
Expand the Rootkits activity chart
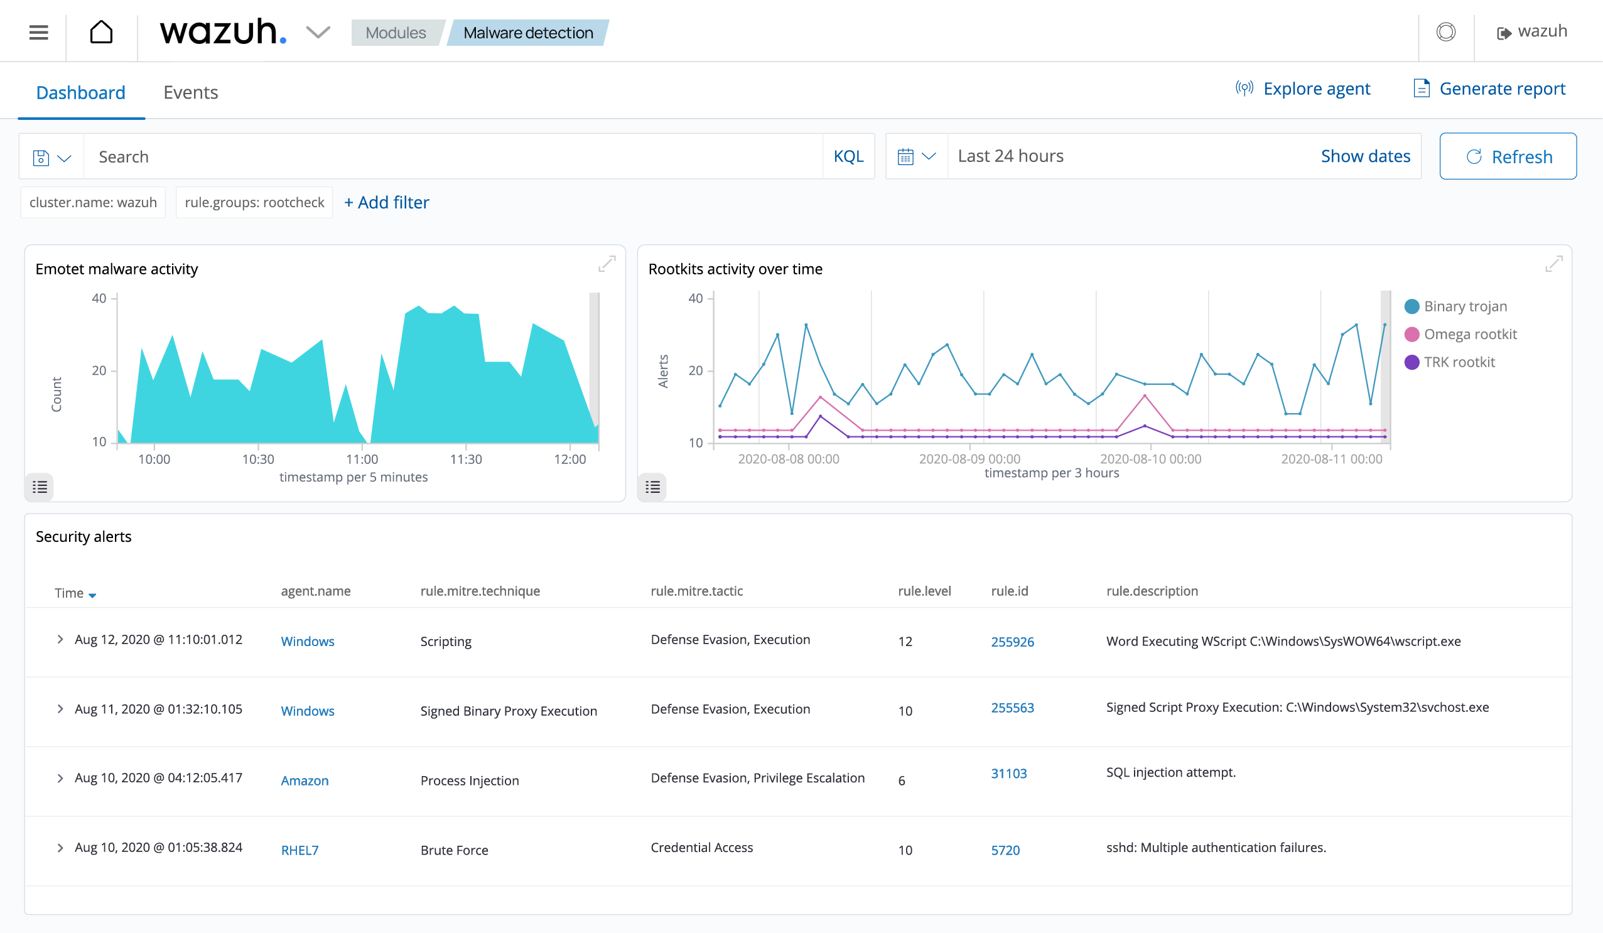pos(1553,263)
